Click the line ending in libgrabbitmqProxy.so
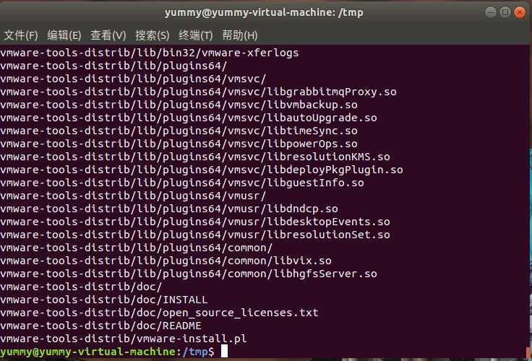The height and width of the screenshot is (361, 532). (198, 92)
